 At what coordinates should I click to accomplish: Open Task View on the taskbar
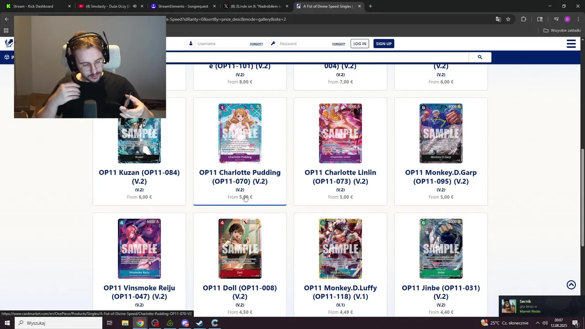[x=110, y=323]
